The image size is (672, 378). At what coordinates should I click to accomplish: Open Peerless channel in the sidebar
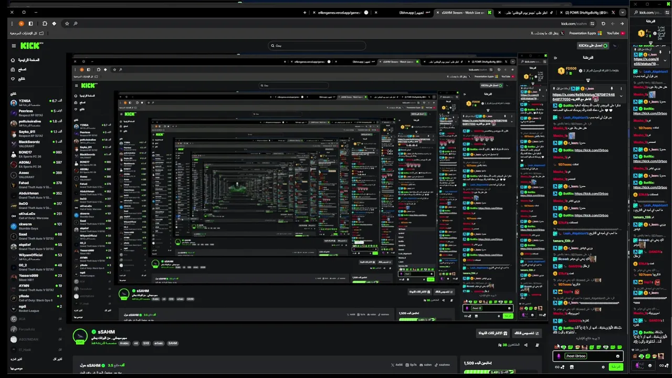click(36, 113)
